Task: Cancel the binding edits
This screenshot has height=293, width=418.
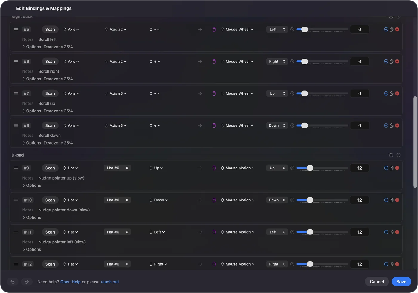Action: [377, 282]
